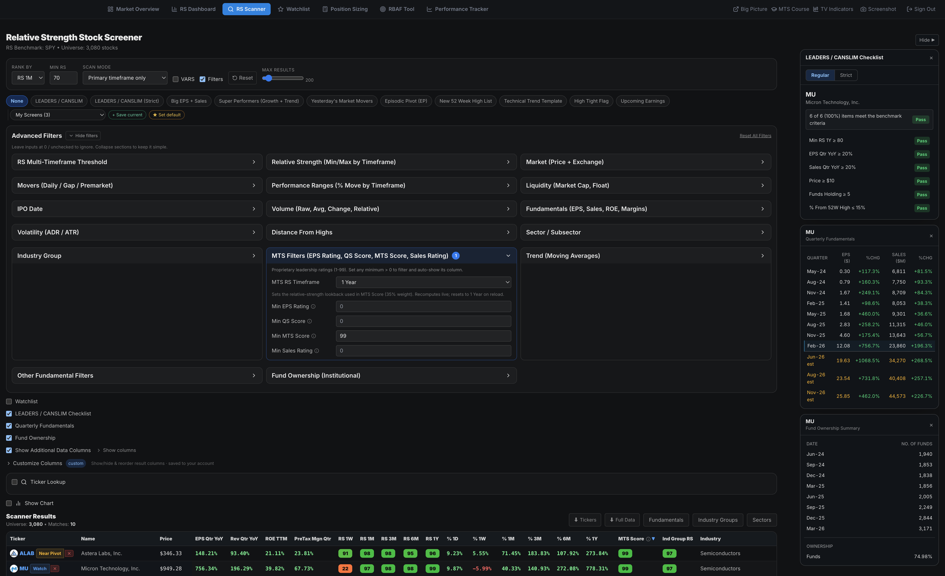Click the Reset button
Viewport: 945px width, 576px height.
(x=242, y=78)
